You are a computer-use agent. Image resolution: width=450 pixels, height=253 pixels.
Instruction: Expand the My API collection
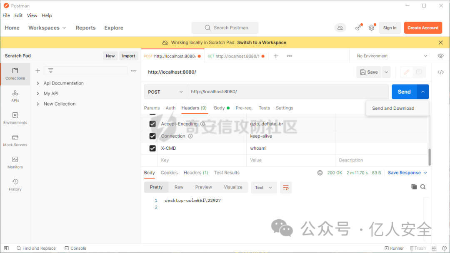coord(37,93)
